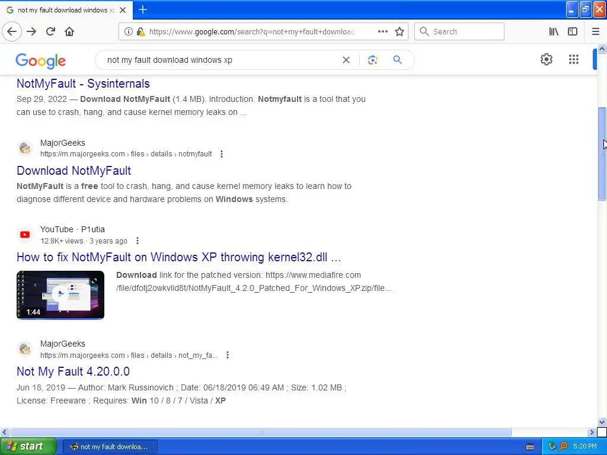Open the Windows Start menu

click(28, 447)
